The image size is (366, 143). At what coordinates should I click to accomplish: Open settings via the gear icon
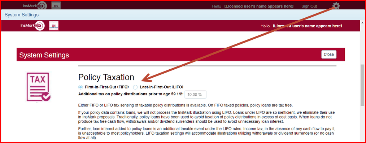pos(336,6)
